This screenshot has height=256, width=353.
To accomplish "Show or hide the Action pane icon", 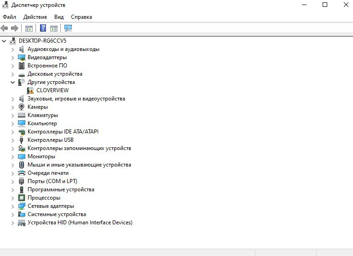I will point(54,28).
